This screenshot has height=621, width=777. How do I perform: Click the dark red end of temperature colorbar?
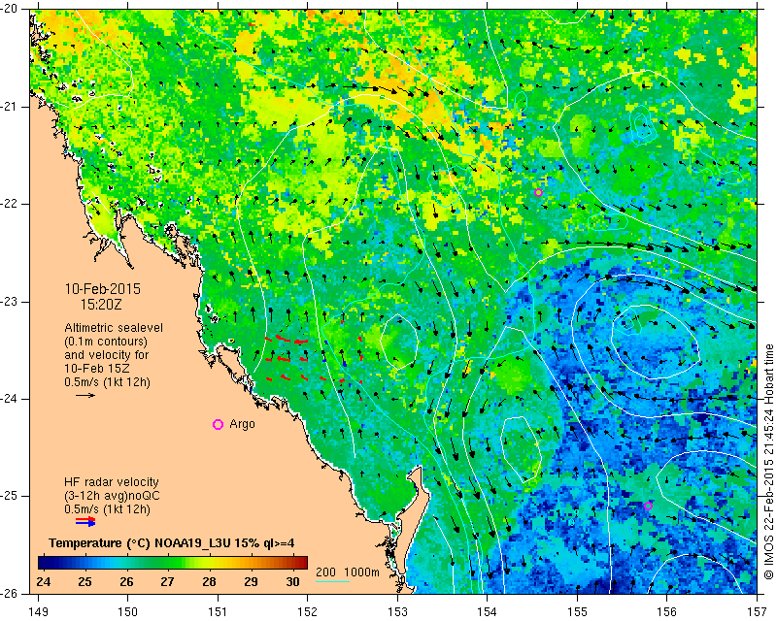(x=301, y=563)
